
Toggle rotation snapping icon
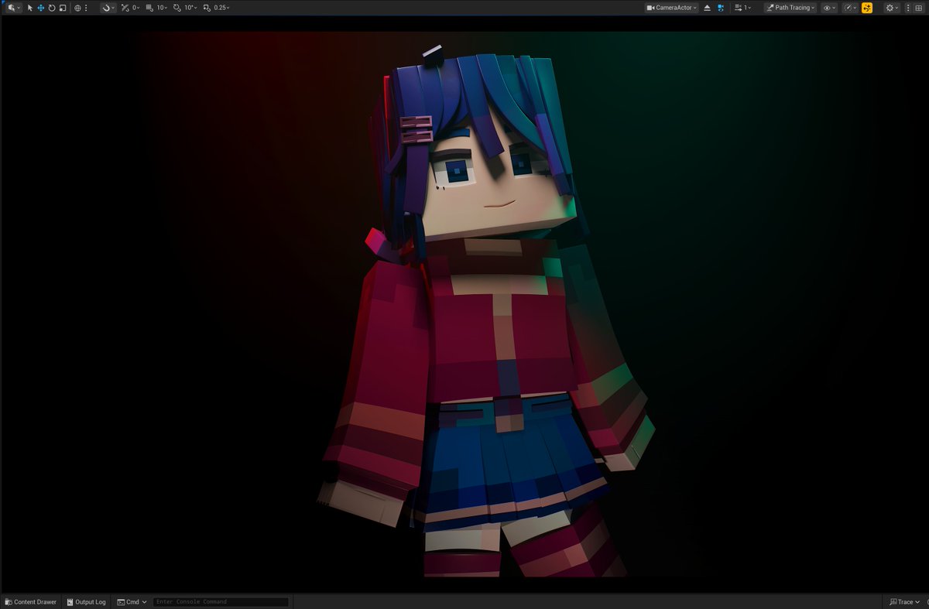pos(177,8)
